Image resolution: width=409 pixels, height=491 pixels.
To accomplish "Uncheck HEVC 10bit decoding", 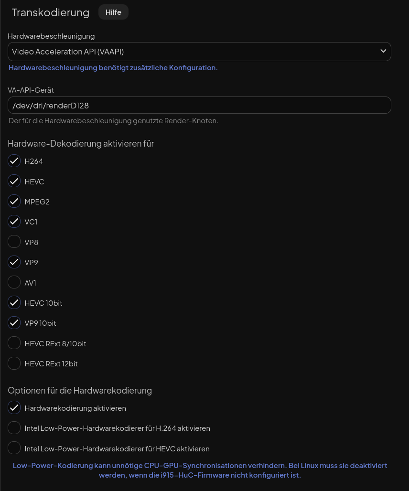I will click(x=14, y=303).
